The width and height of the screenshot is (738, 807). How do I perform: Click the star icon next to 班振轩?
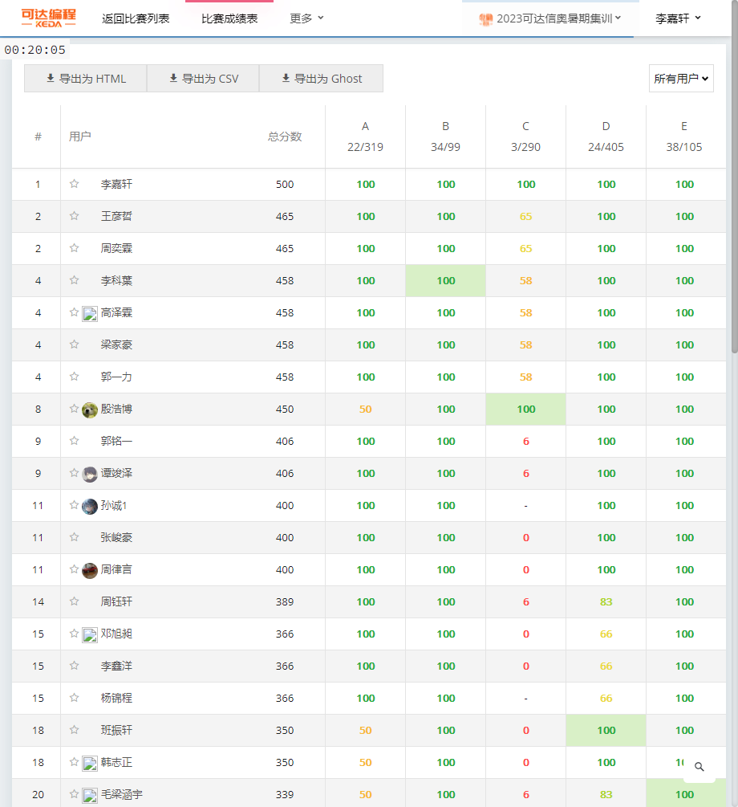74,730
